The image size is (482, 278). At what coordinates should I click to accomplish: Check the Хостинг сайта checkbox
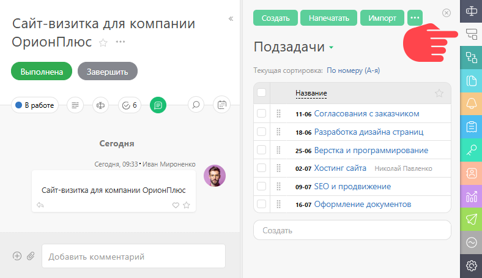[261, 168]
